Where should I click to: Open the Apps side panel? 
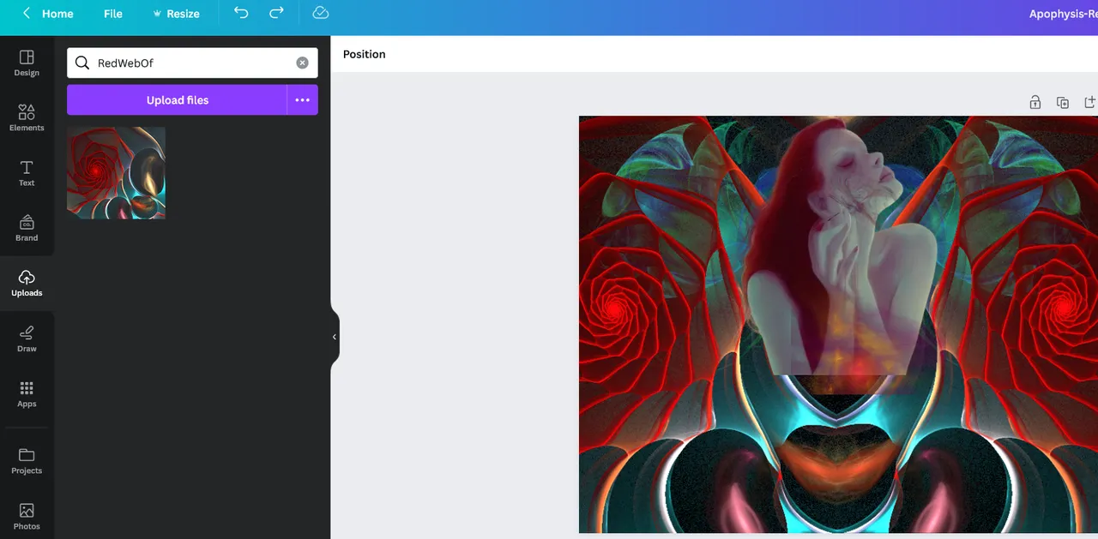(27, 394)
